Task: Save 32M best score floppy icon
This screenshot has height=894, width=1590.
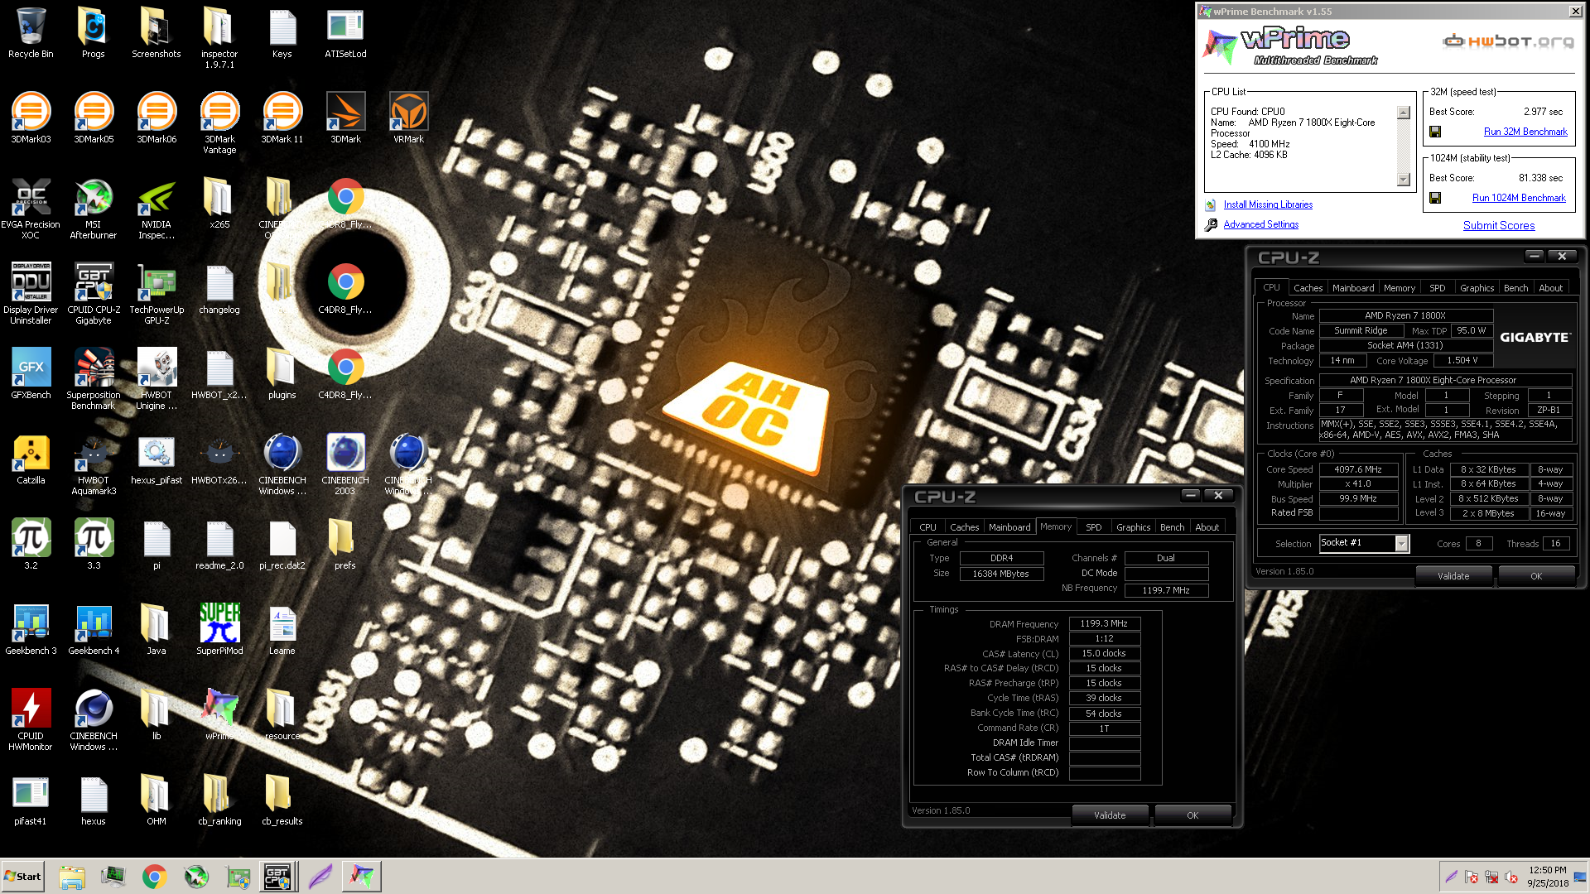Action: pyautogui.click(x=1435, y=132)
